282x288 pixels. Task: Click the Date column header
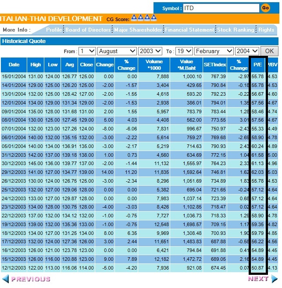click(x=14, y=65)
